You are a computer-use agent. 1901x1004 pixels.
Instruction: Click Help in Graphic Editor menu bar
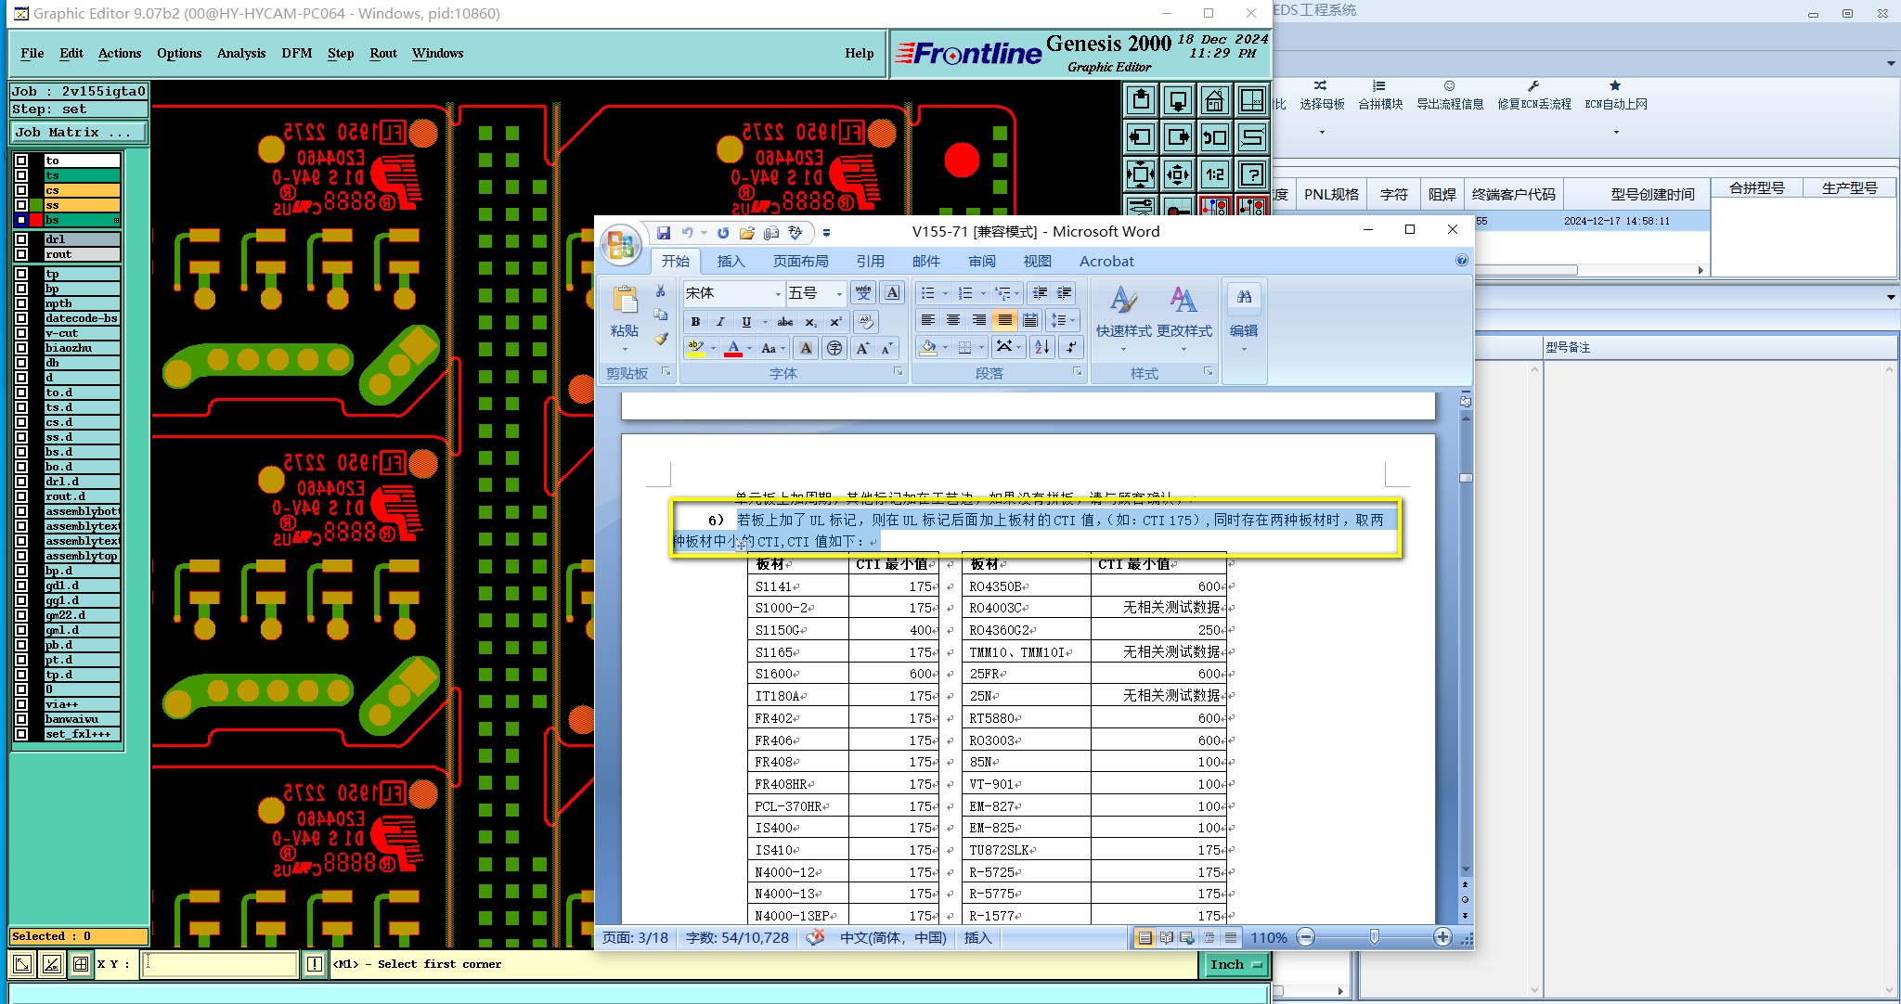(859, 53)
